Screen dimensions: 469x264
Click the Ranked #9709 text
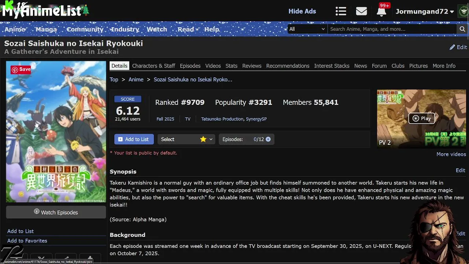[x=180, y=103]
